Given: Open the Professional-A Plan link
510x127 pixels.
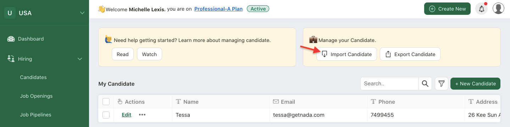Looking at the screenshot, I should 218,9.
